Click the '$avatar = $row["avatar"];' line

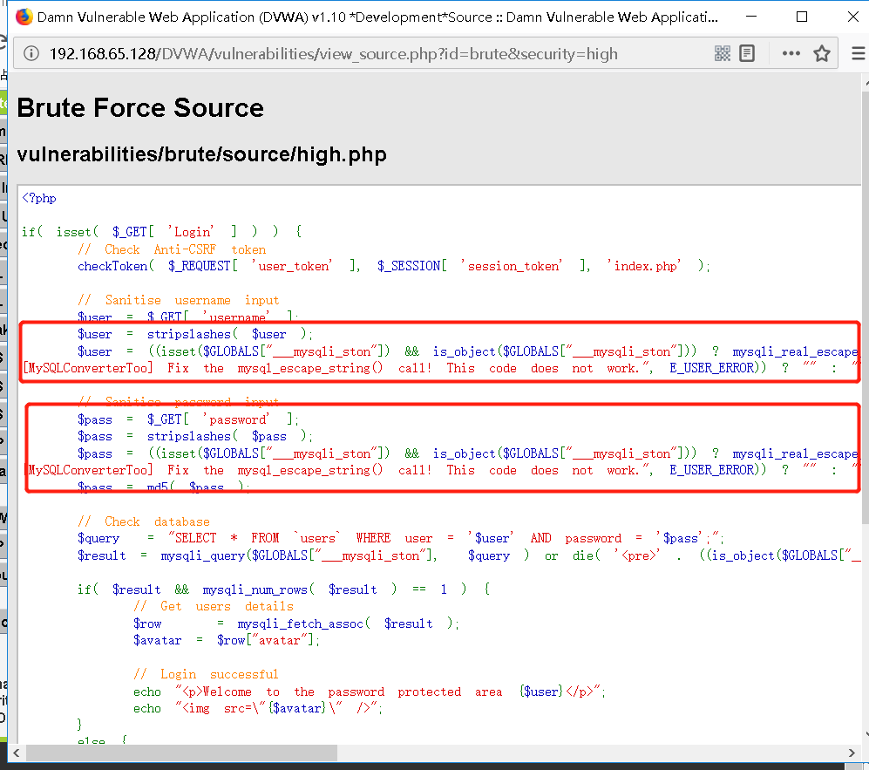[x=227, y=640]
